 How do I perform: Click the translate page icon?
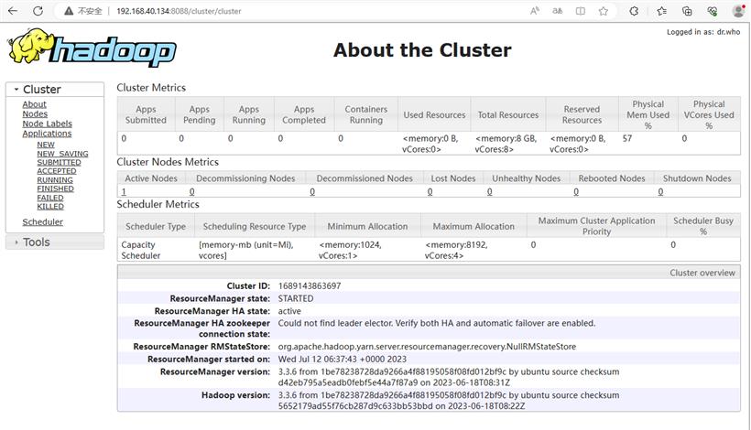point(558,11)
